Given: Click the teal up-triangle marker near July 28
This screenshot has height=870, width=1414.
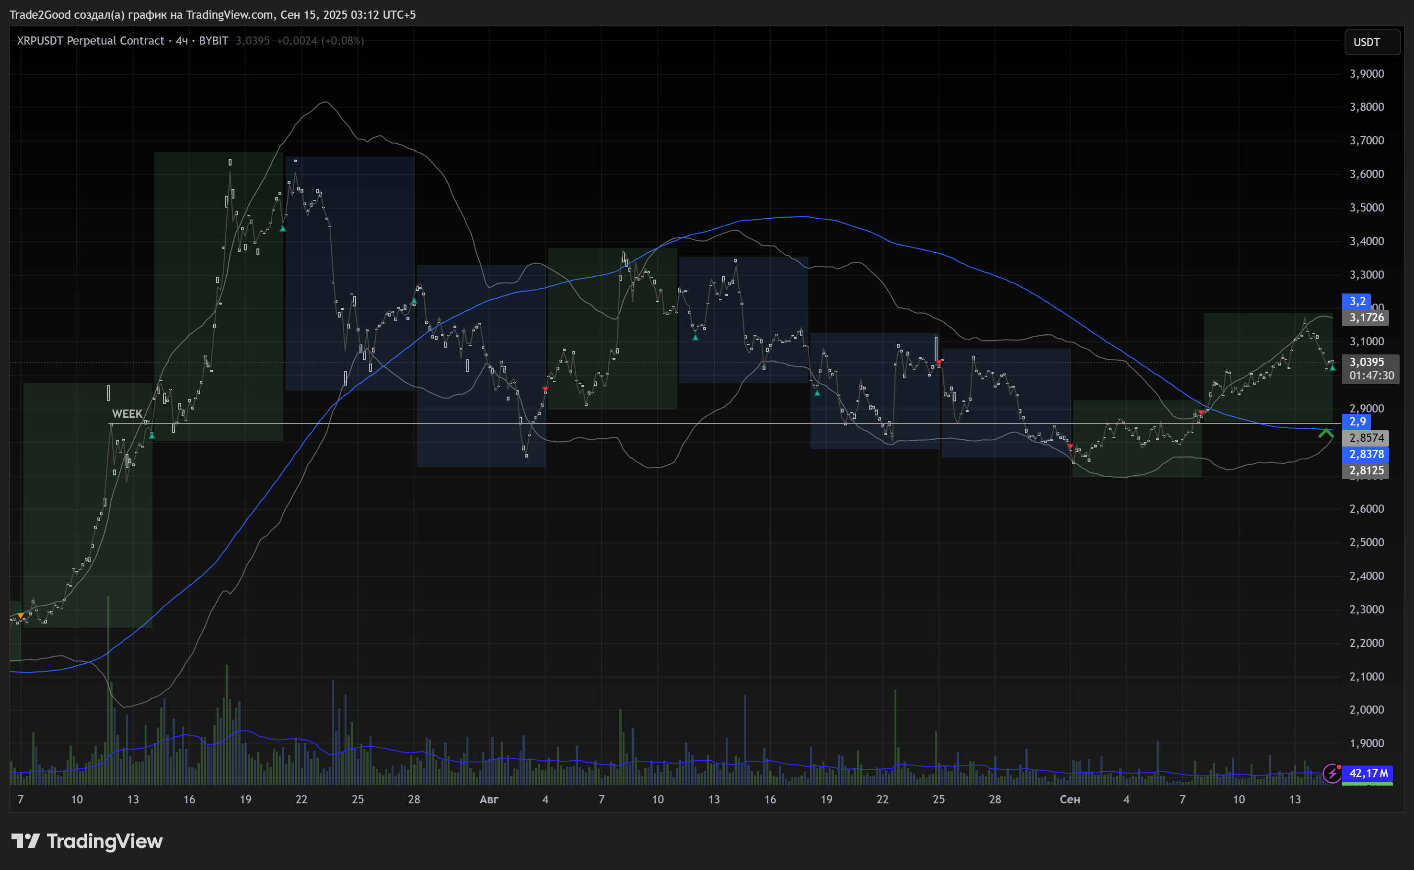Looking at the screenshot, I should tap(414, 300).
